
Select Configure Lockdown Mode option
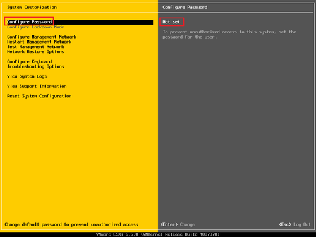35,27
